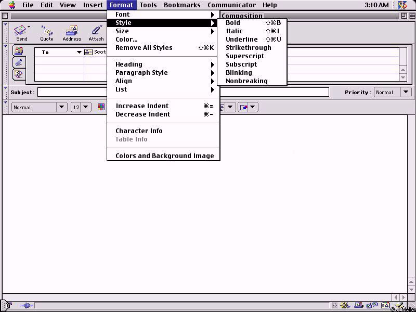
Task: Choose Subscript from the Style submenu
Action: (252, 64)
